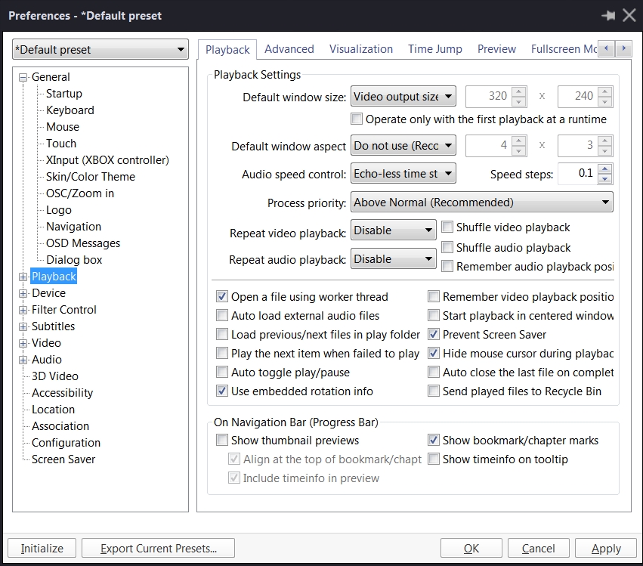Click the Apply button
The height and width of the screenshot is (566, 643).
coord(605,549)
